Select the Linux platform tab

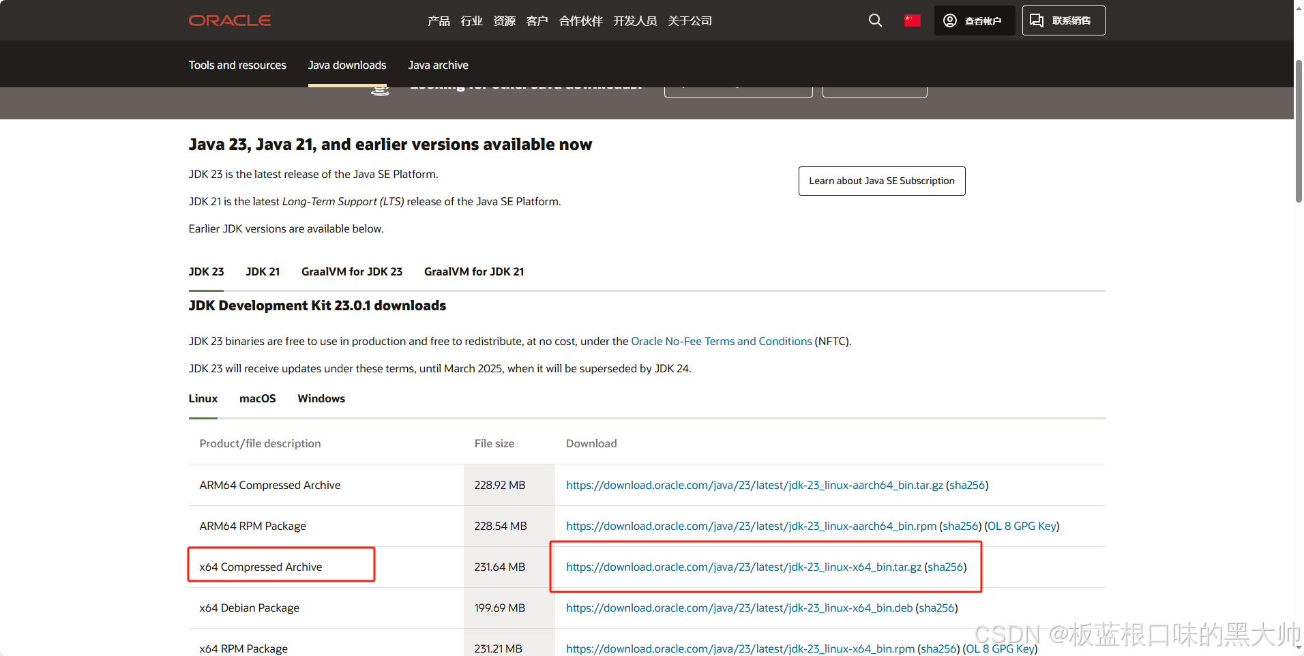coord(203,398)
